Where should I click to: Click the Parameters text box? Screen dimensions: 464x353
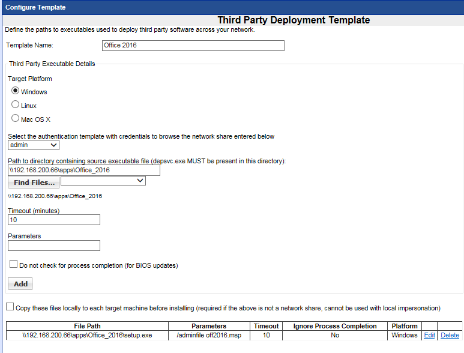coord(54,245)
